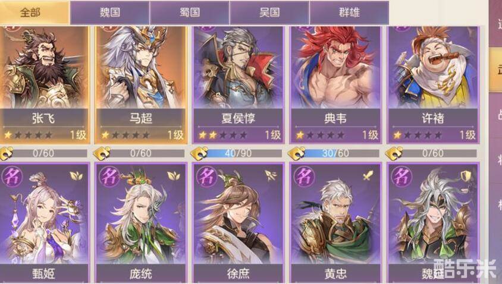Screen dimensions: 502x284
Task: Click the 名 badge on 徐庶 card
Action: click(206, 176)
